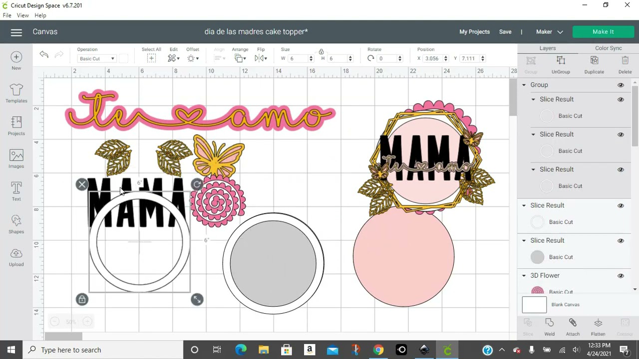Open the Upload panel

[x=16, y=257]
